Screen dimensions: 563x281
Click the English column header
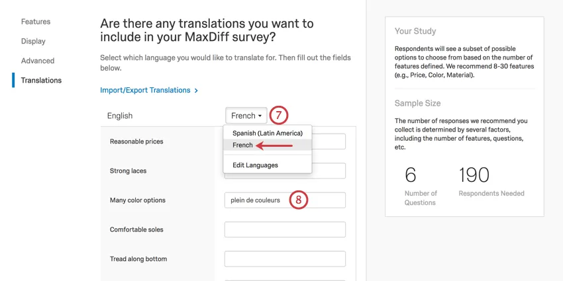pyautogui.click(x=120, y=116)
